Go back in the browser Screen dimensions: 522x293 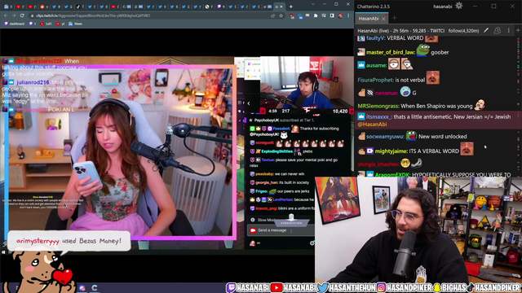[x=6, y=15]
